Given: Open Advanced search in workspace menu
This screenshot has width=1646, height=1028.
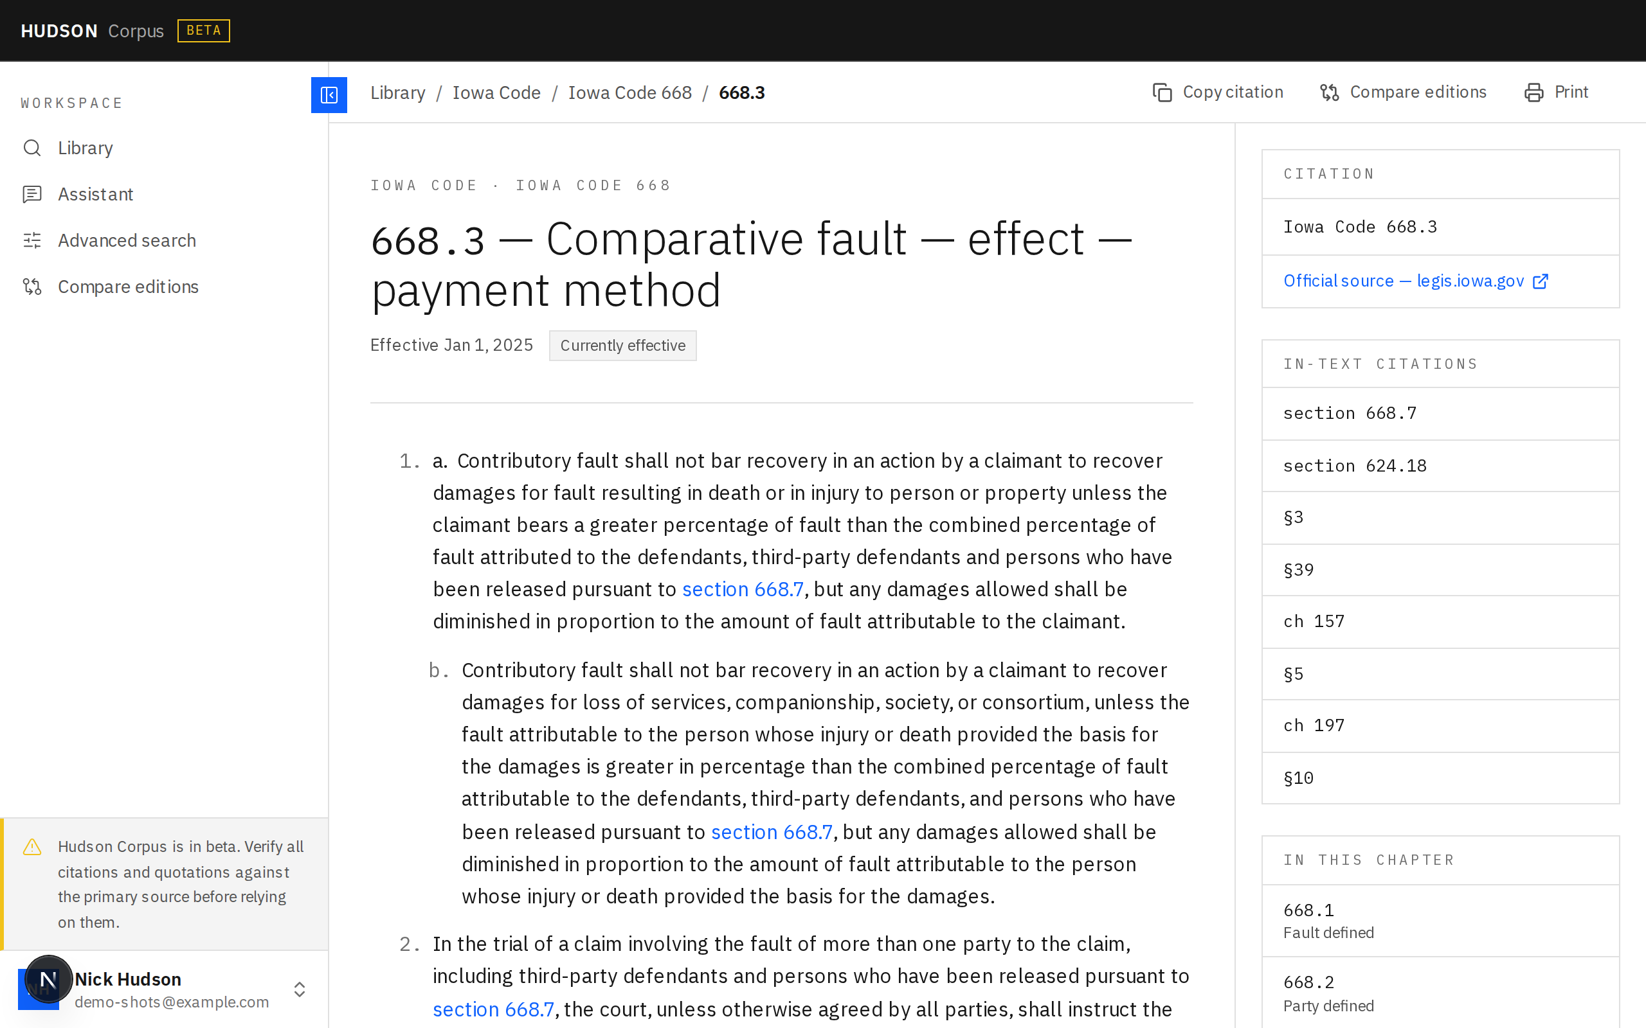Looking at the screenshot, I should (x=164, y=241).
